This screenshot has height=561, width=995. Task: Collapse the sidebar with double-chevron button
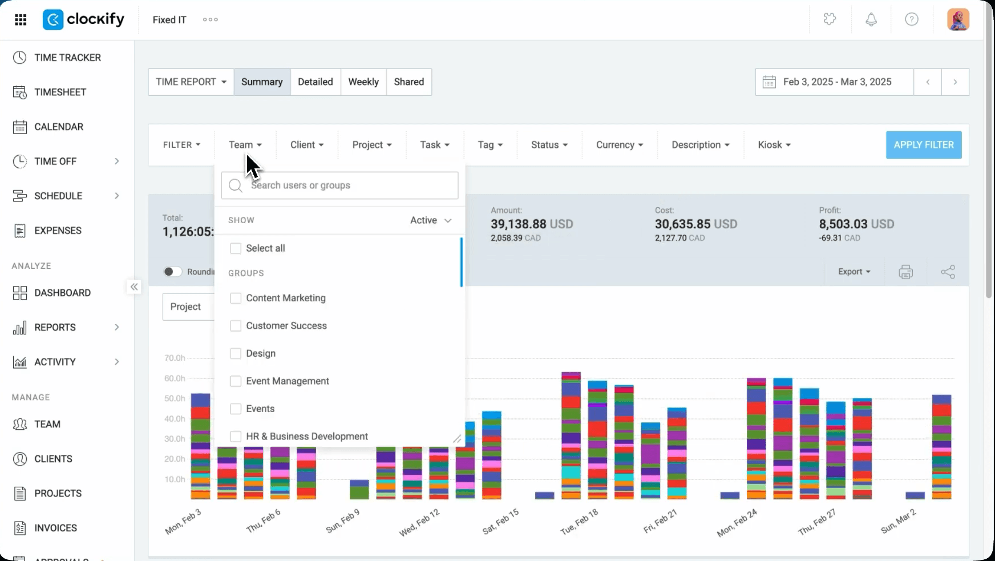(x=134, y=286)
